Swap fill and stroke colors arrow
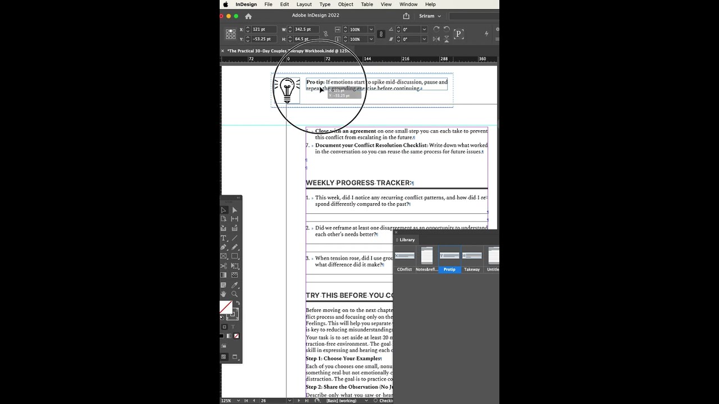Image resolution: width=719 pixels, height=404 pixels. tap(238, 304)
